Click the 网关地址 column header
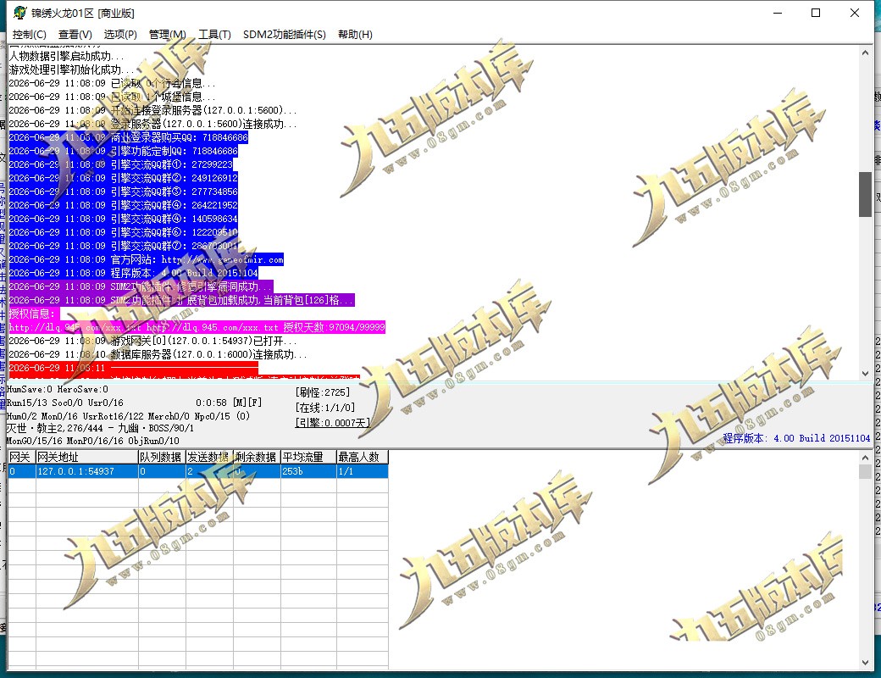The image size is (881, 678). pos(87,457)
